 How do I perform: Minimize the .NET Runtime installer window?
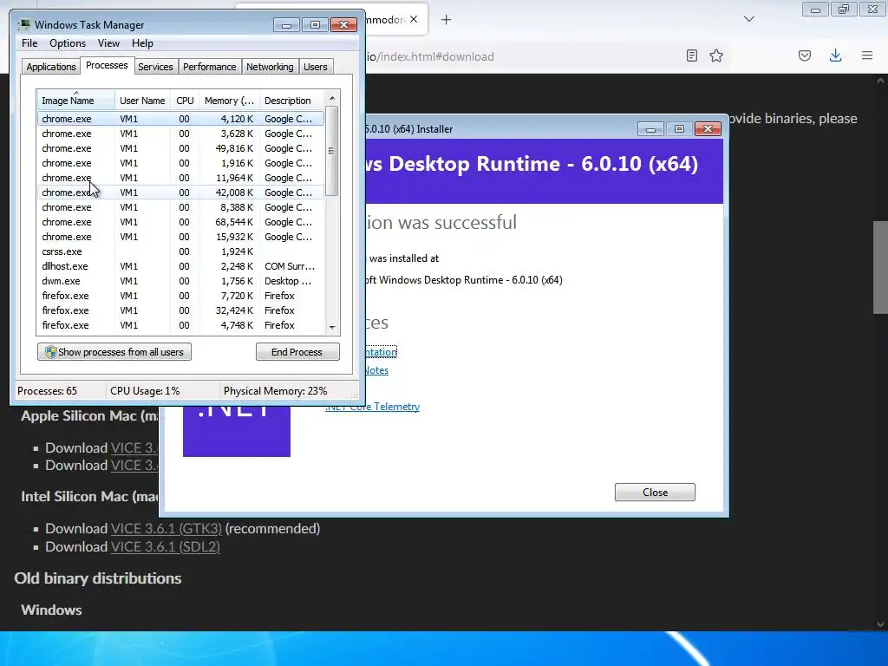click(650, 129)
